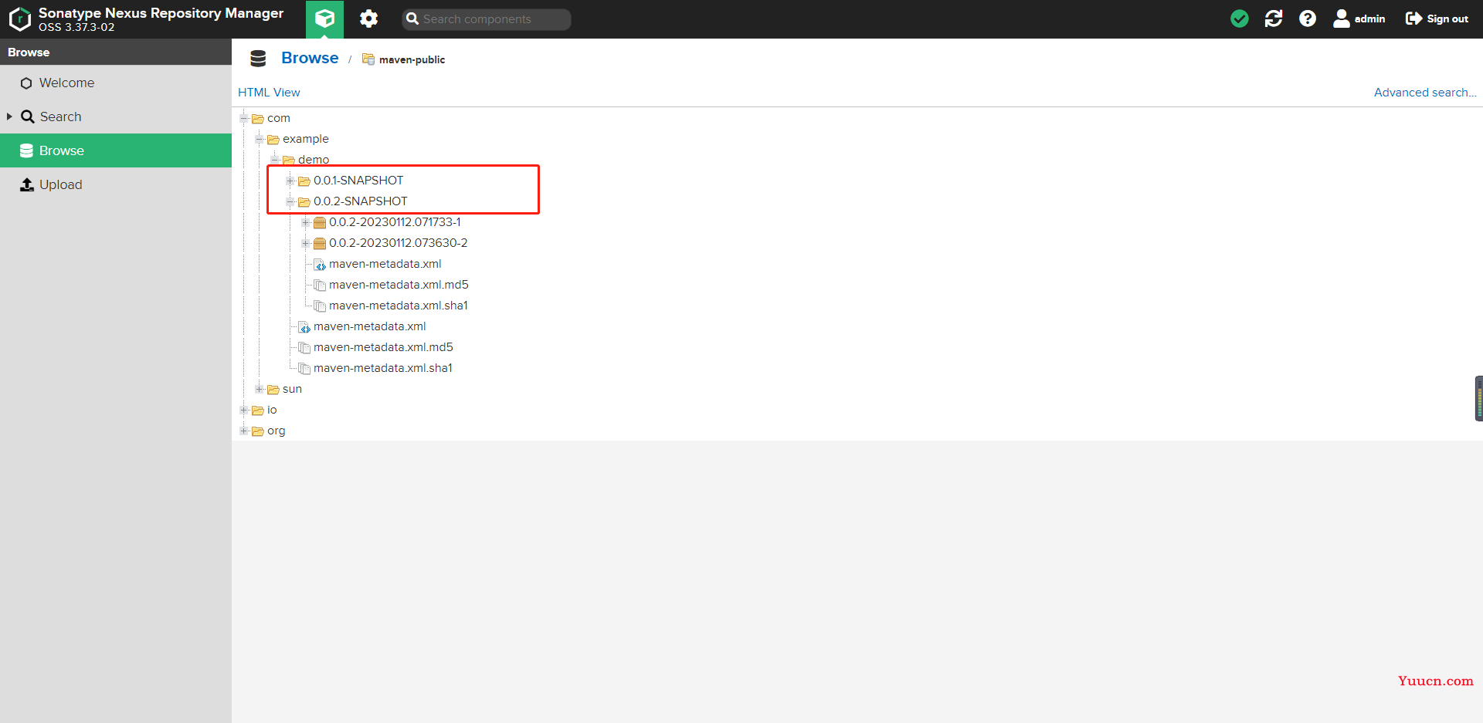The width and height of the screenshot is (1483, 723).
Task: Click the package icon of 0.0.2-20230112.071733-1
Action: click(320, 222)
